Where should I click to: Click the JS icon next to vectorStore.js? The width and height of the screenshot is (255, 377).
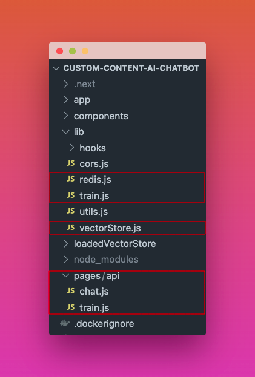point(70,228)
